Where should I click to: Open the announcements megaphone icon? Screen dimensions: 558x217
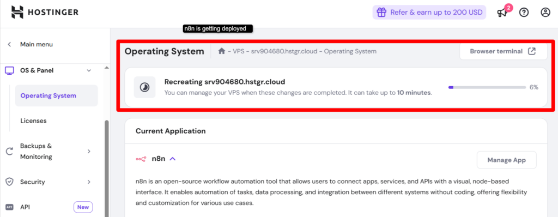(502, 13)
